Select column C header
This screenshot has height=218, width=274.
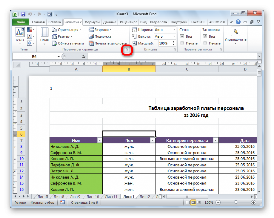tap(187, 69)
